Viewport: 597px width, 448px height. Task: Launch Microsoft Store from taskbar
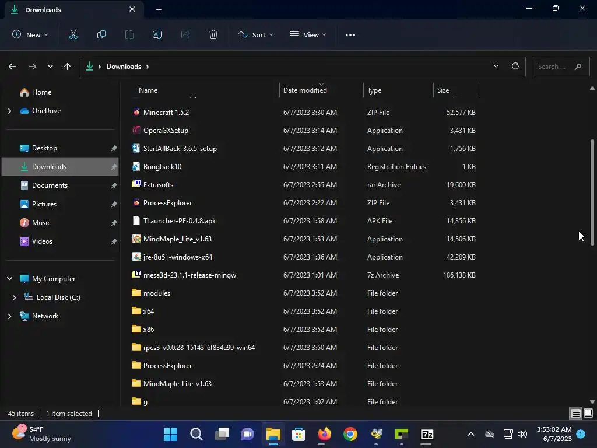299,434
